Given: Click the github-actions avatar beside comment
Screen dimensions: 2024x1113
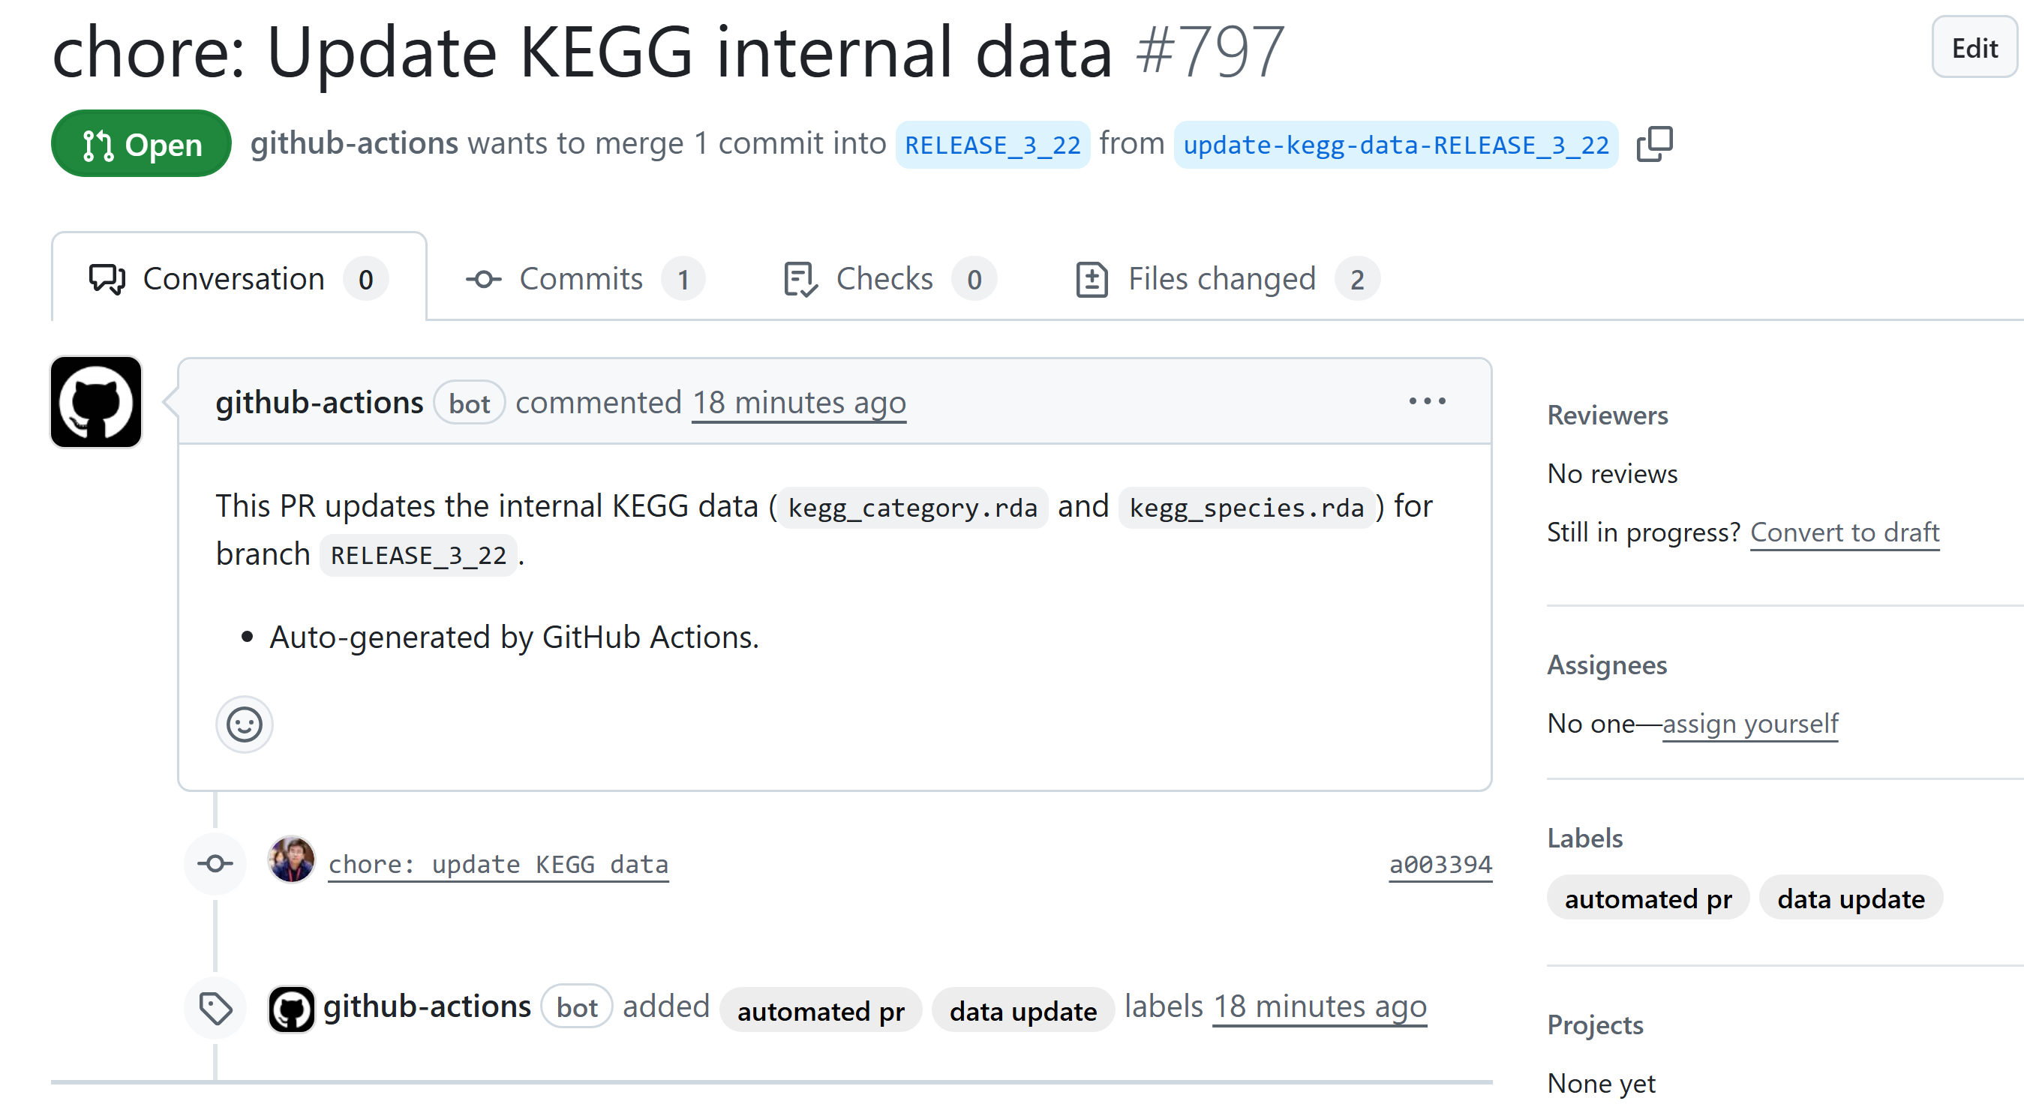Looking at the screenshot, I should (96, 402).
